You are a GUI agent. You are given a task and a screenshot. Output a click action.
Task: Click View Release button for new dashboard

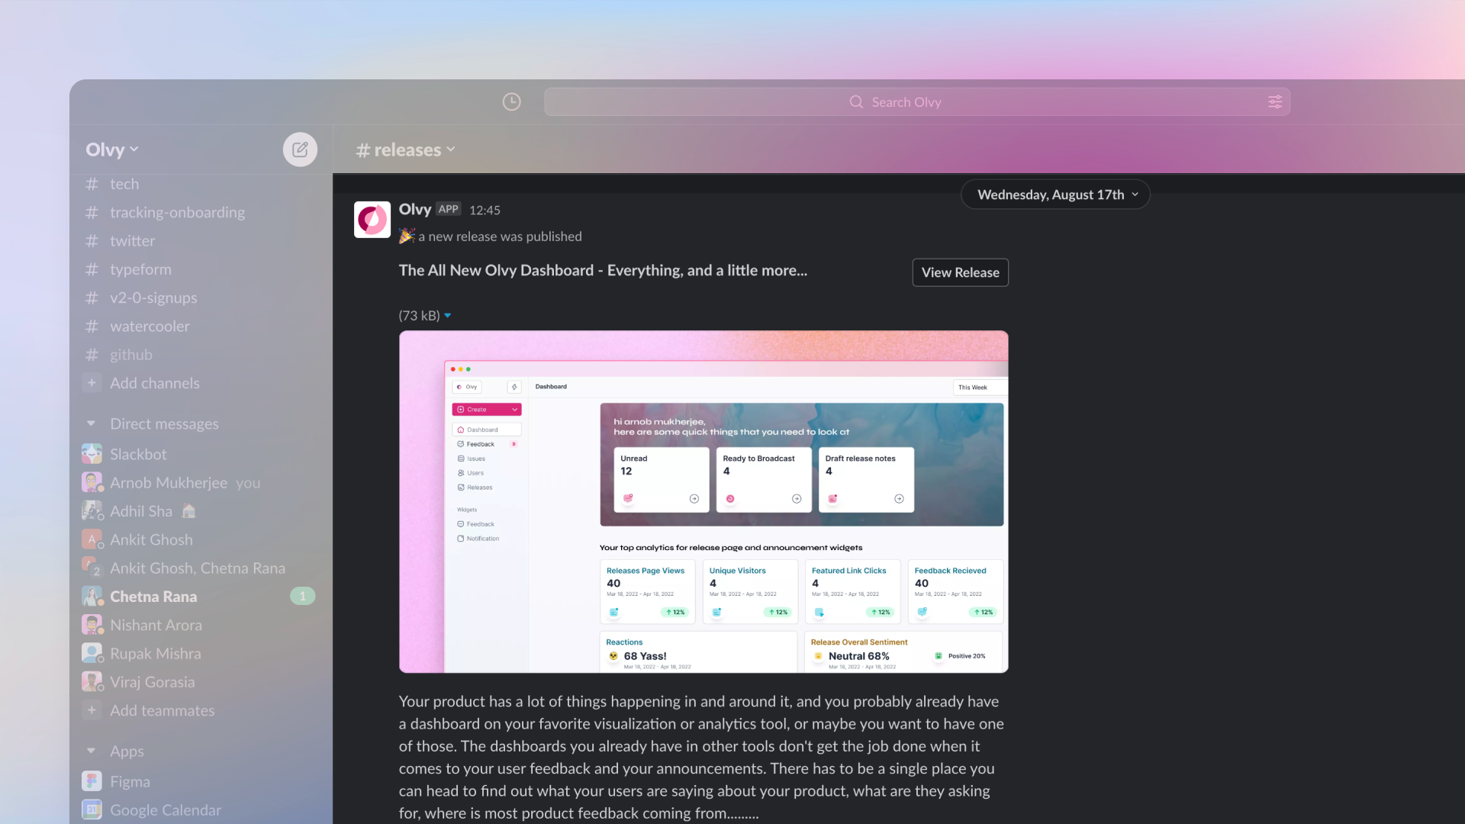960,272
